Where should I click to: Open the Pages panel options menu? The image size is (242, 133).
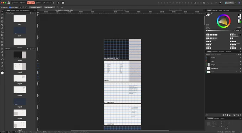coord(35,10)
